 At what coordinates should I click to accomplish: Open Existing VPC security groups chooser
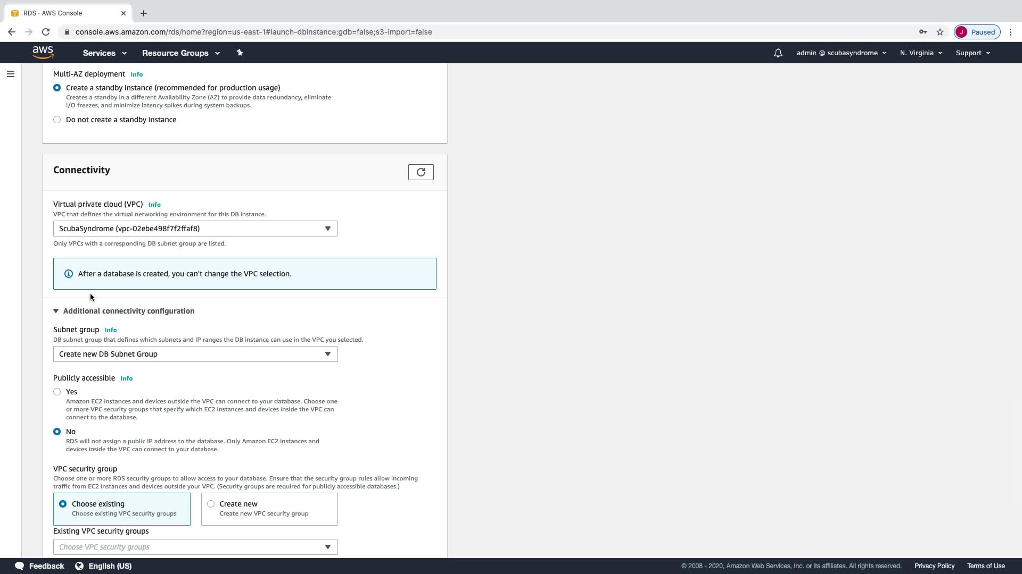tap(195, 547)
